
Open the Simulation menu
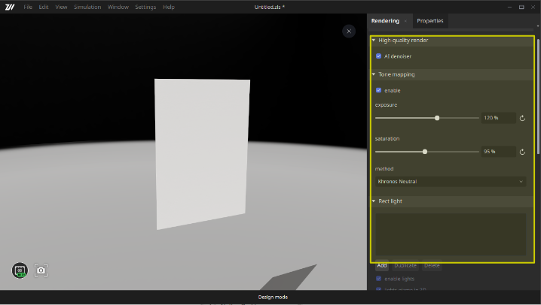[x=87, y=7]
